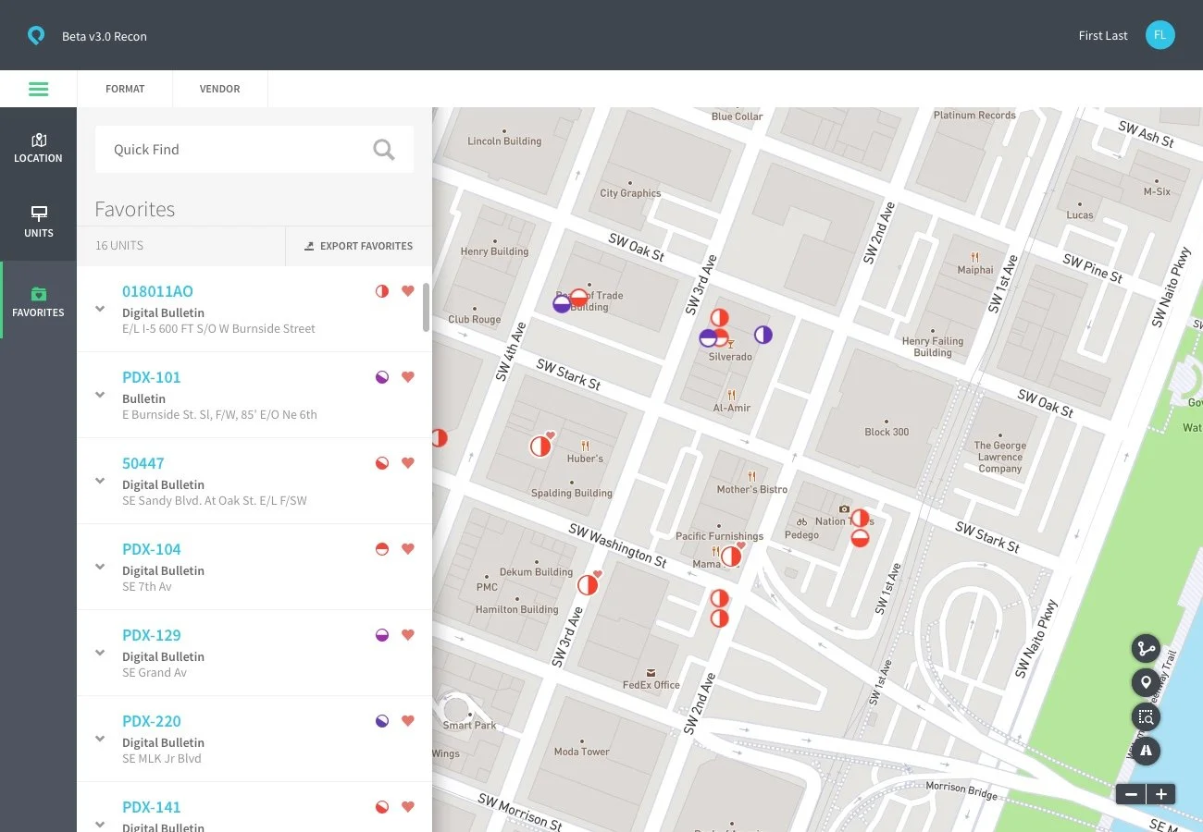Zoom out the map with minus
The width and height of the screenshot is (1203, 832).
point(1131,793)
